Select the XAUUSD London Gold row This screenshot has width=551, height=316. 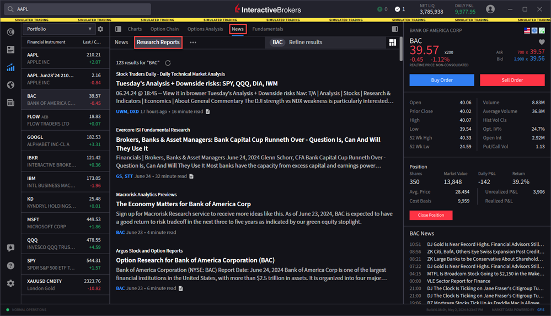click(66, 285)
